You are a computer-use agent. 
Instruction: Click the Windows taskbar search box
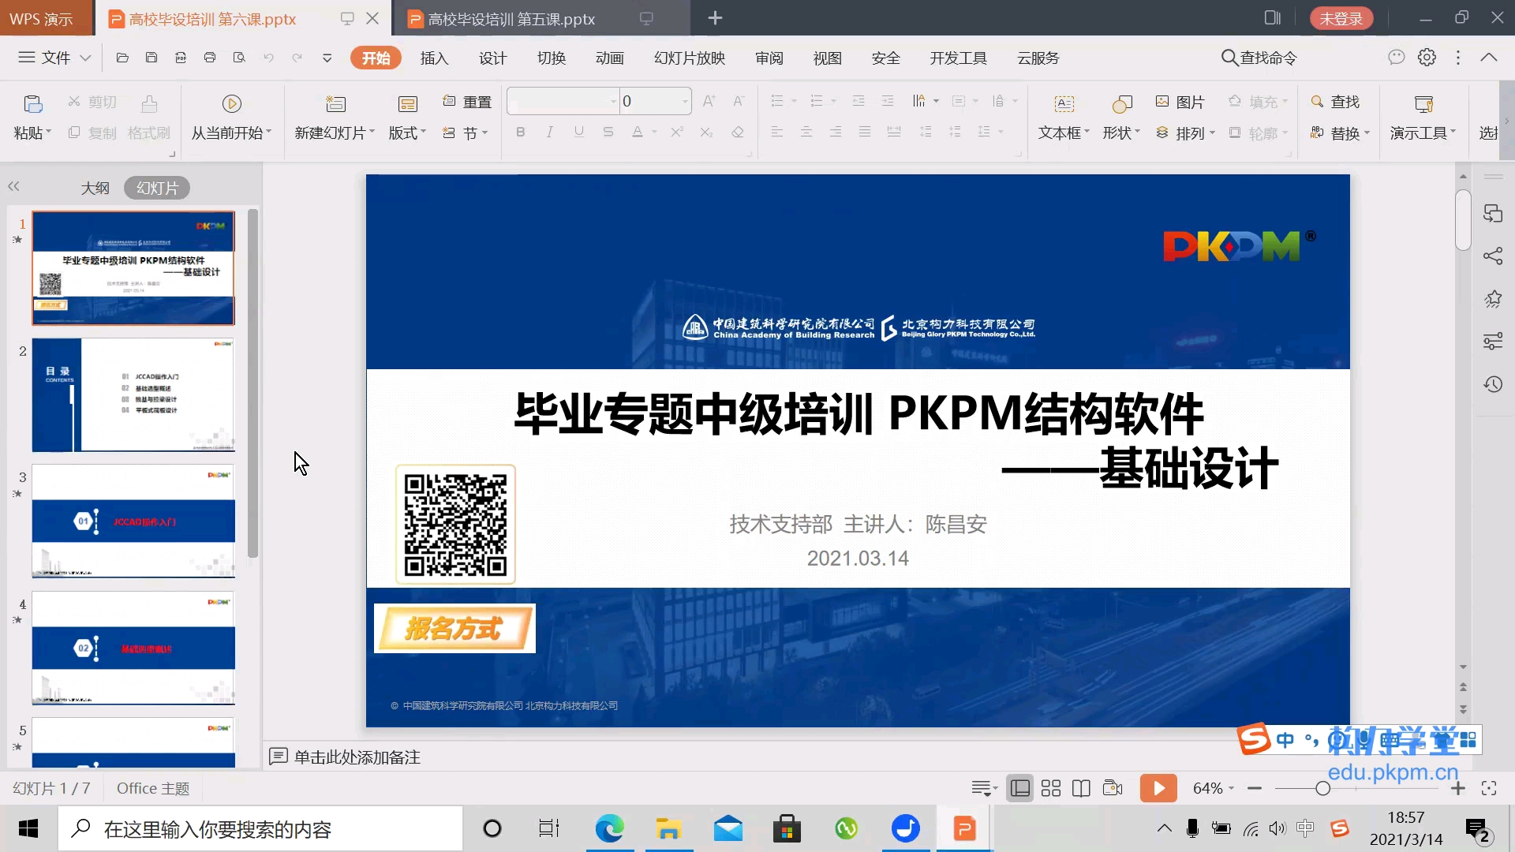pos(260,829)
